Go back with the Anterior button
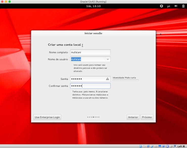The image size is (187, 148). [x=133, y=117]
